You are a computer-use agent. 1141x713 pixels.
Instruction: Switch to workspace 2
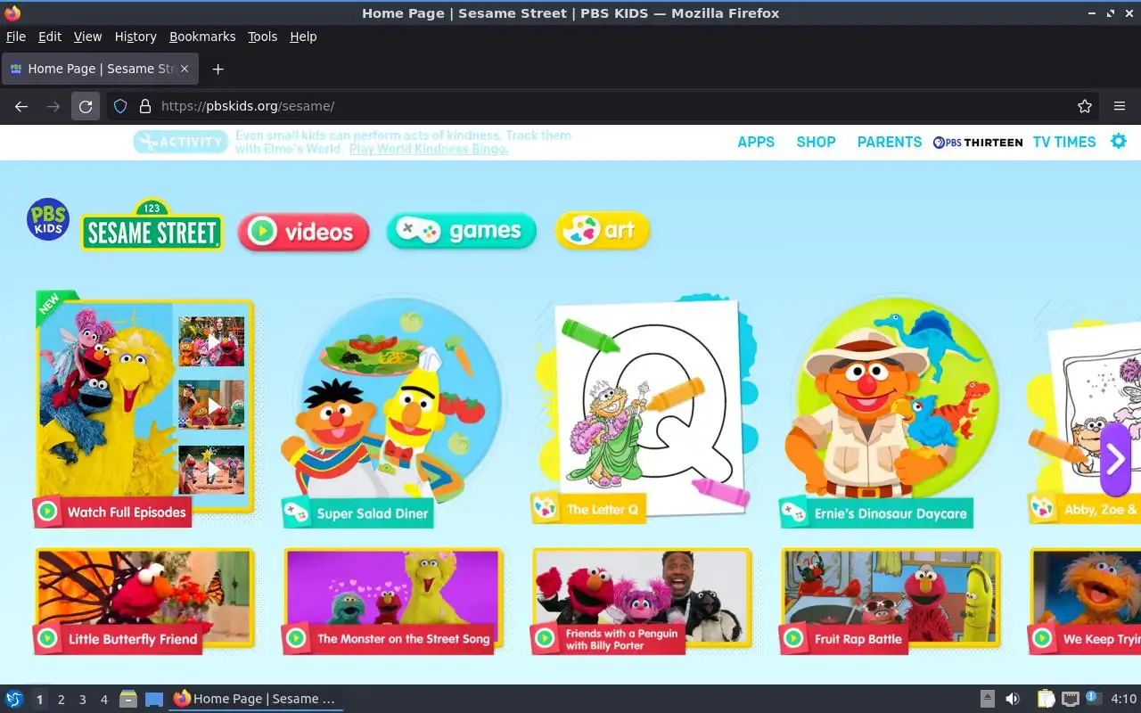pos(61,700)
